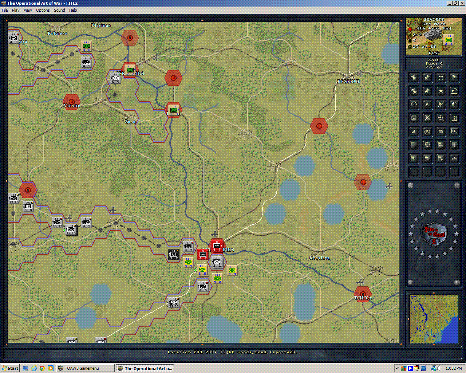466x373 pixels.
Task: Click the HQ toolbar button
Action: click(x=454, y=131)
